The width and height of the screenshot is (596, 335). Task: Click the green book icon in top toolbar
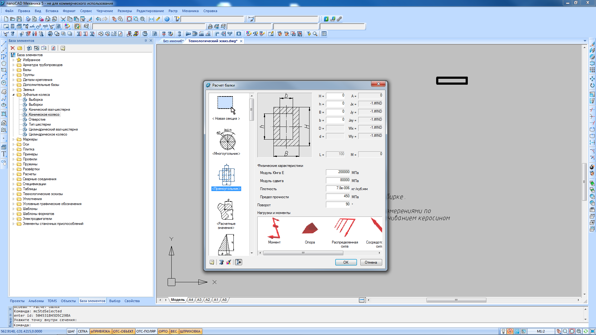tap(326, 19)
